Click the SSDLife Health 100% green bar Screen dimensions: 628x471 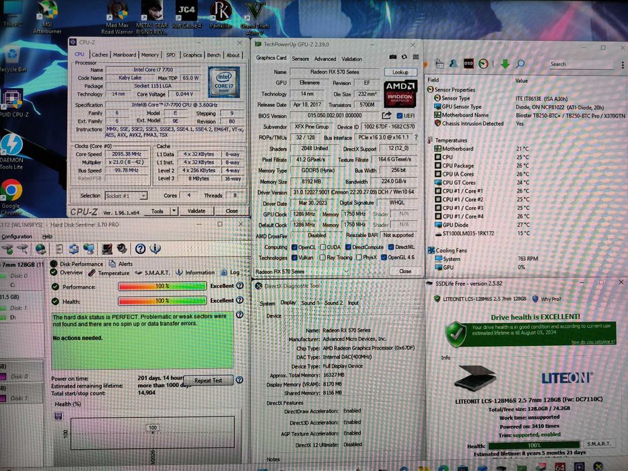coord(534,445)
